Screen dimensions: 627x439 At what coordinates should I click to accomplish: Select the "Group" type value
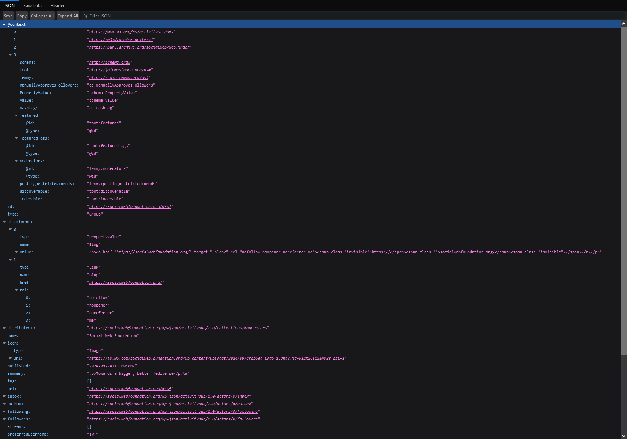[95, 214]
